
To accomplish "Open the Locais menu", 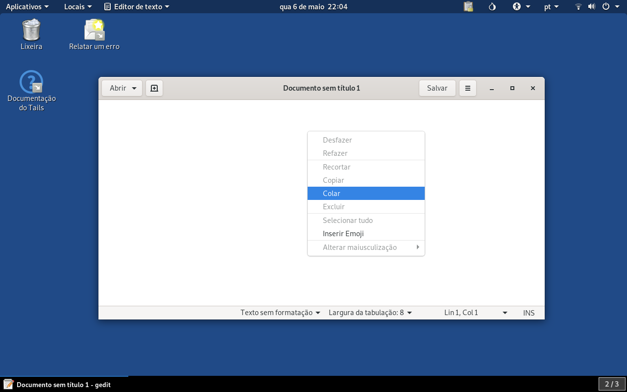I will tap(78, 7).
